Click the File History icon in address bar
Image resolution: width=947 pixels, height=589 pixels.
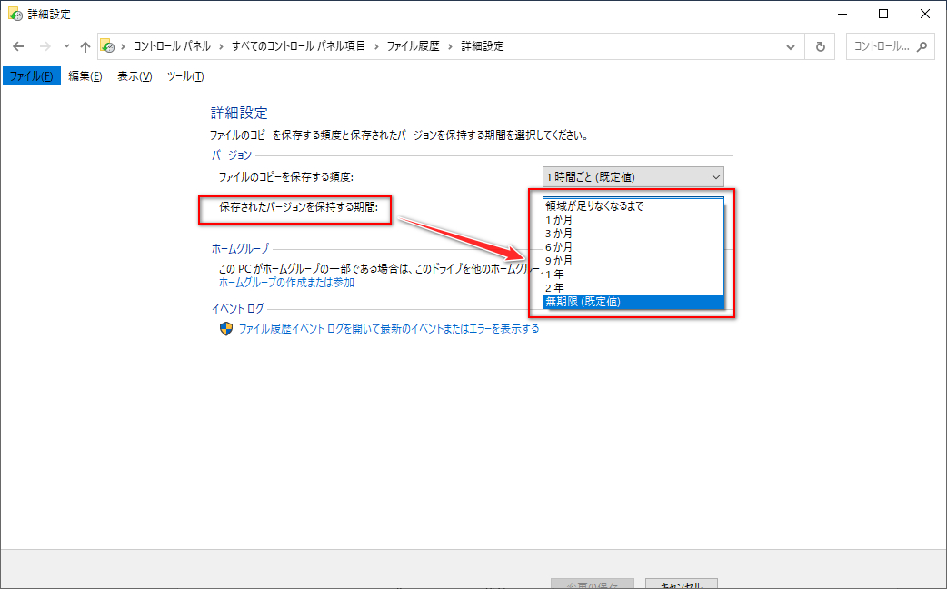tap(108, 46)
